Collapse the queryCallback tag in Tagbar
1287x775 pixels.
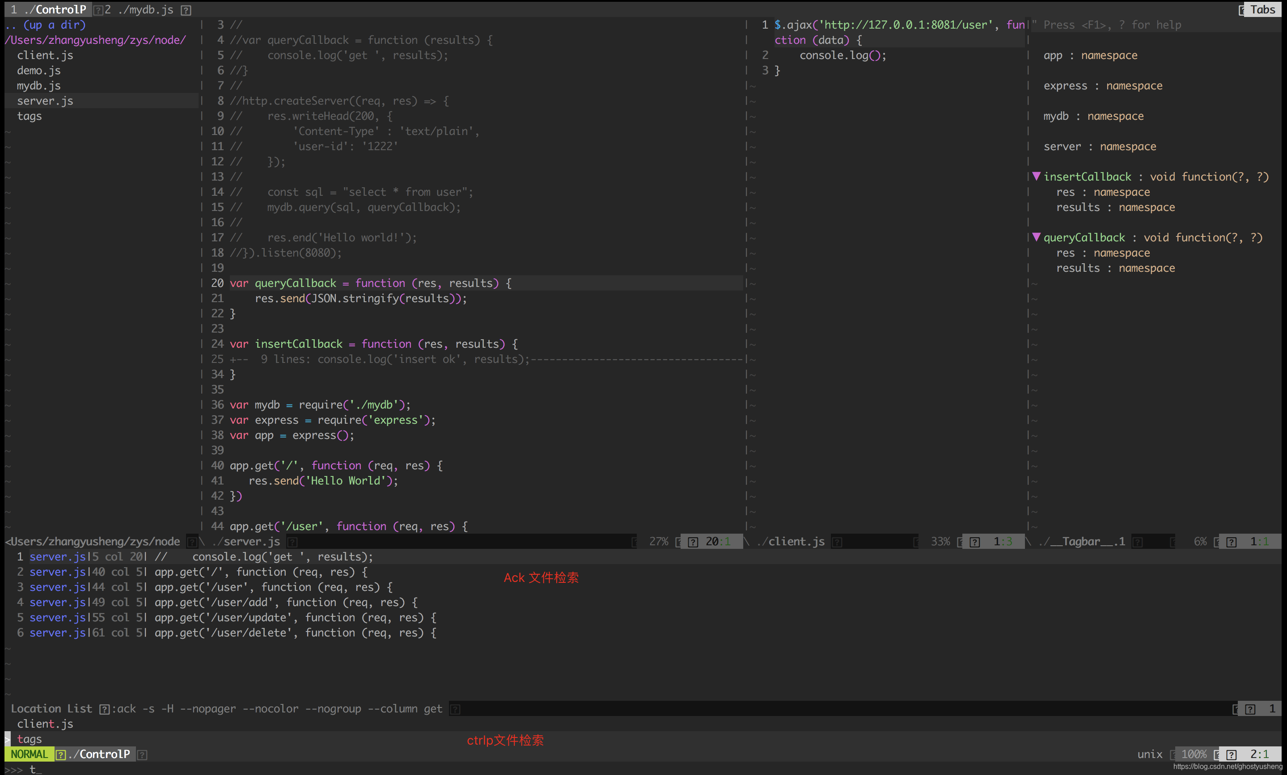(1036, 237)
